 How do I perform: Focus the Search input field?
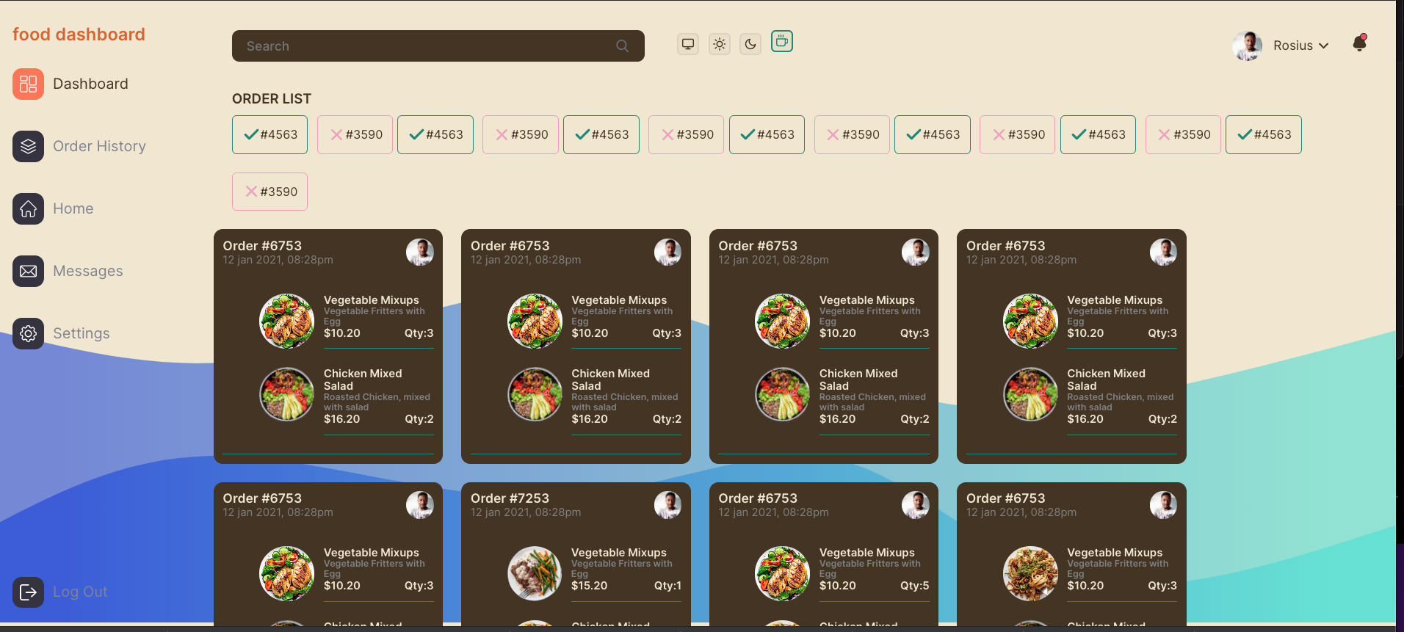tap(438, 46)
